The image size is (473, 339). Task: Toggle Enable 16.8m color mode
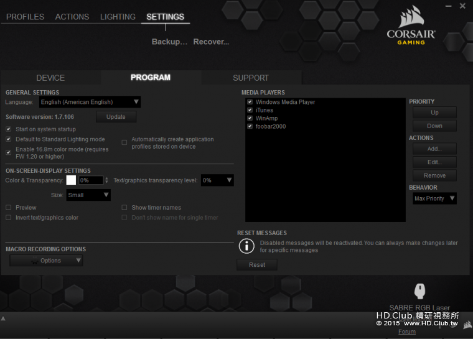[9, 152]
